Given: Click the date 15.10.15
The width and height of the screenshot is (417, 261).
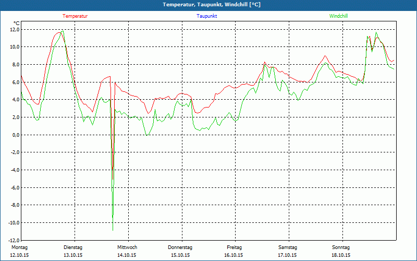Looking at the screenshot, I should pyautogui.click(x=180, y=255).
